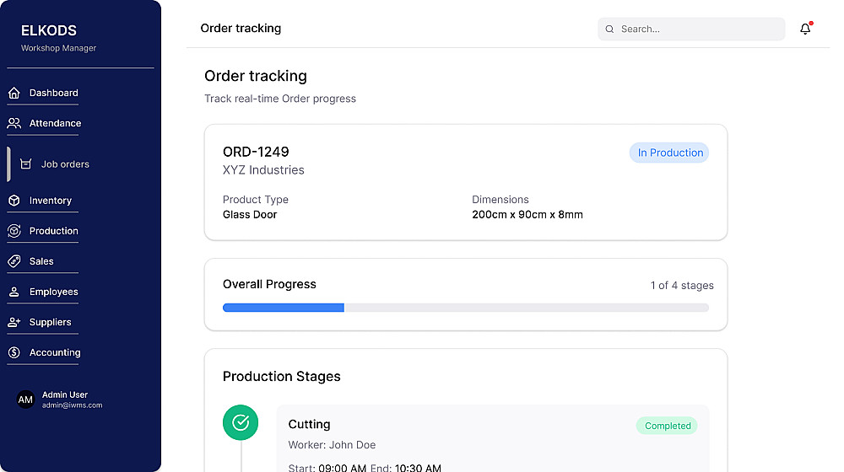Viewport: 844px width, 472px height.
Task: Open the Admin User profile avatar
Action: click(26, 400)
